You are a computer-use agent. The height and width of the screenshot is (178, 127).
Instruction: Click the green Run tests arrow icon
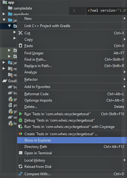point(21,114)
